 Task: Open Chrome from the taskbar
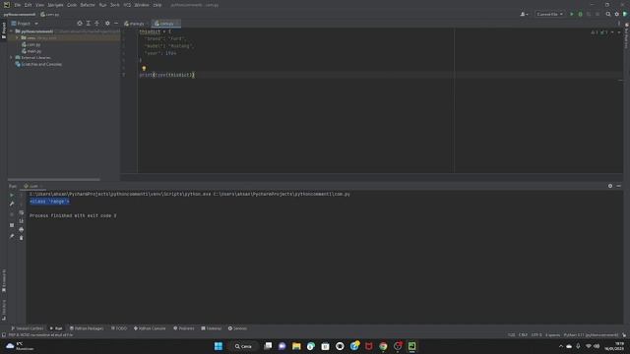pyautogui.click(x=383, y=346)
